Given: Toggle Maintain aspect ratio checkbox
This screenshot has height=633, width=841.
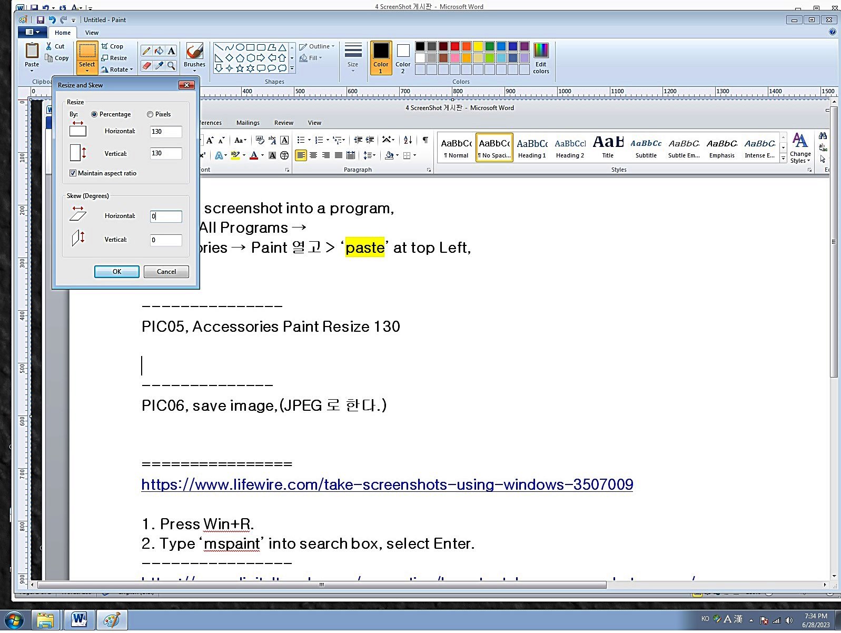Looking at the screenshot, I should pos(73,173).
